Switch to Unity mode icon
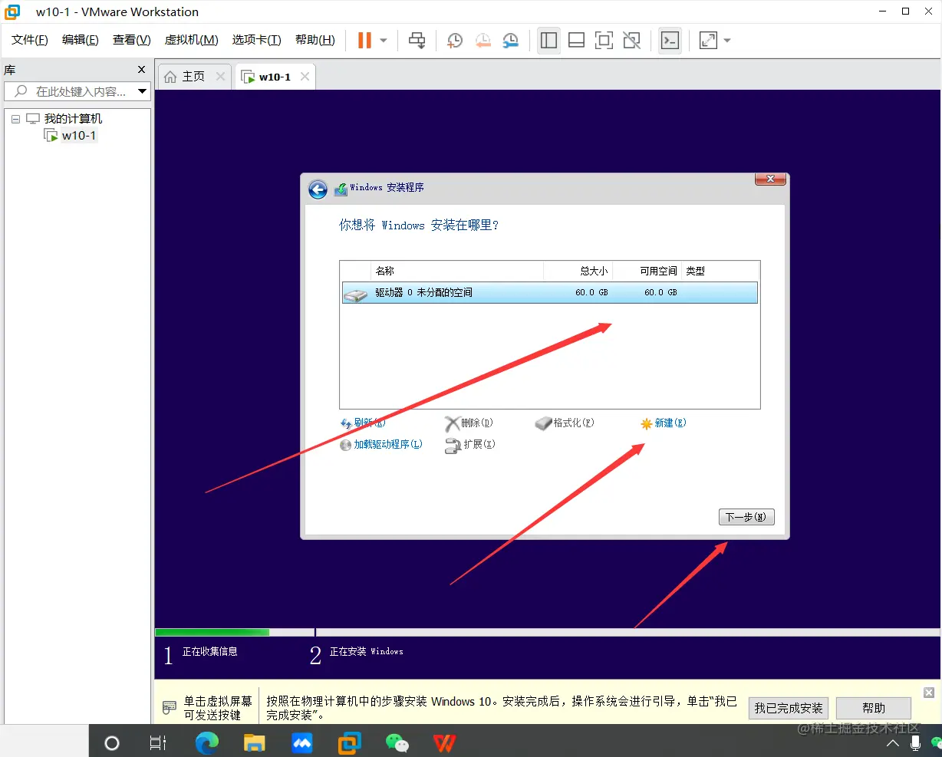 (x=631, y=41)
